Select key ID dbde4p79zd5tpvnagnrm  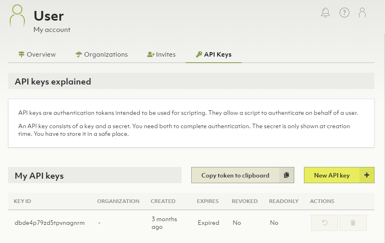click(x=49, y=223)
